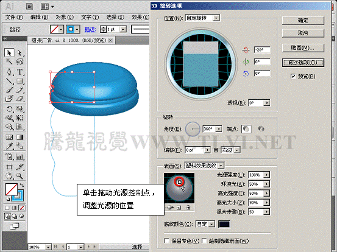Click the delete light trash icon

pos(188,208)
